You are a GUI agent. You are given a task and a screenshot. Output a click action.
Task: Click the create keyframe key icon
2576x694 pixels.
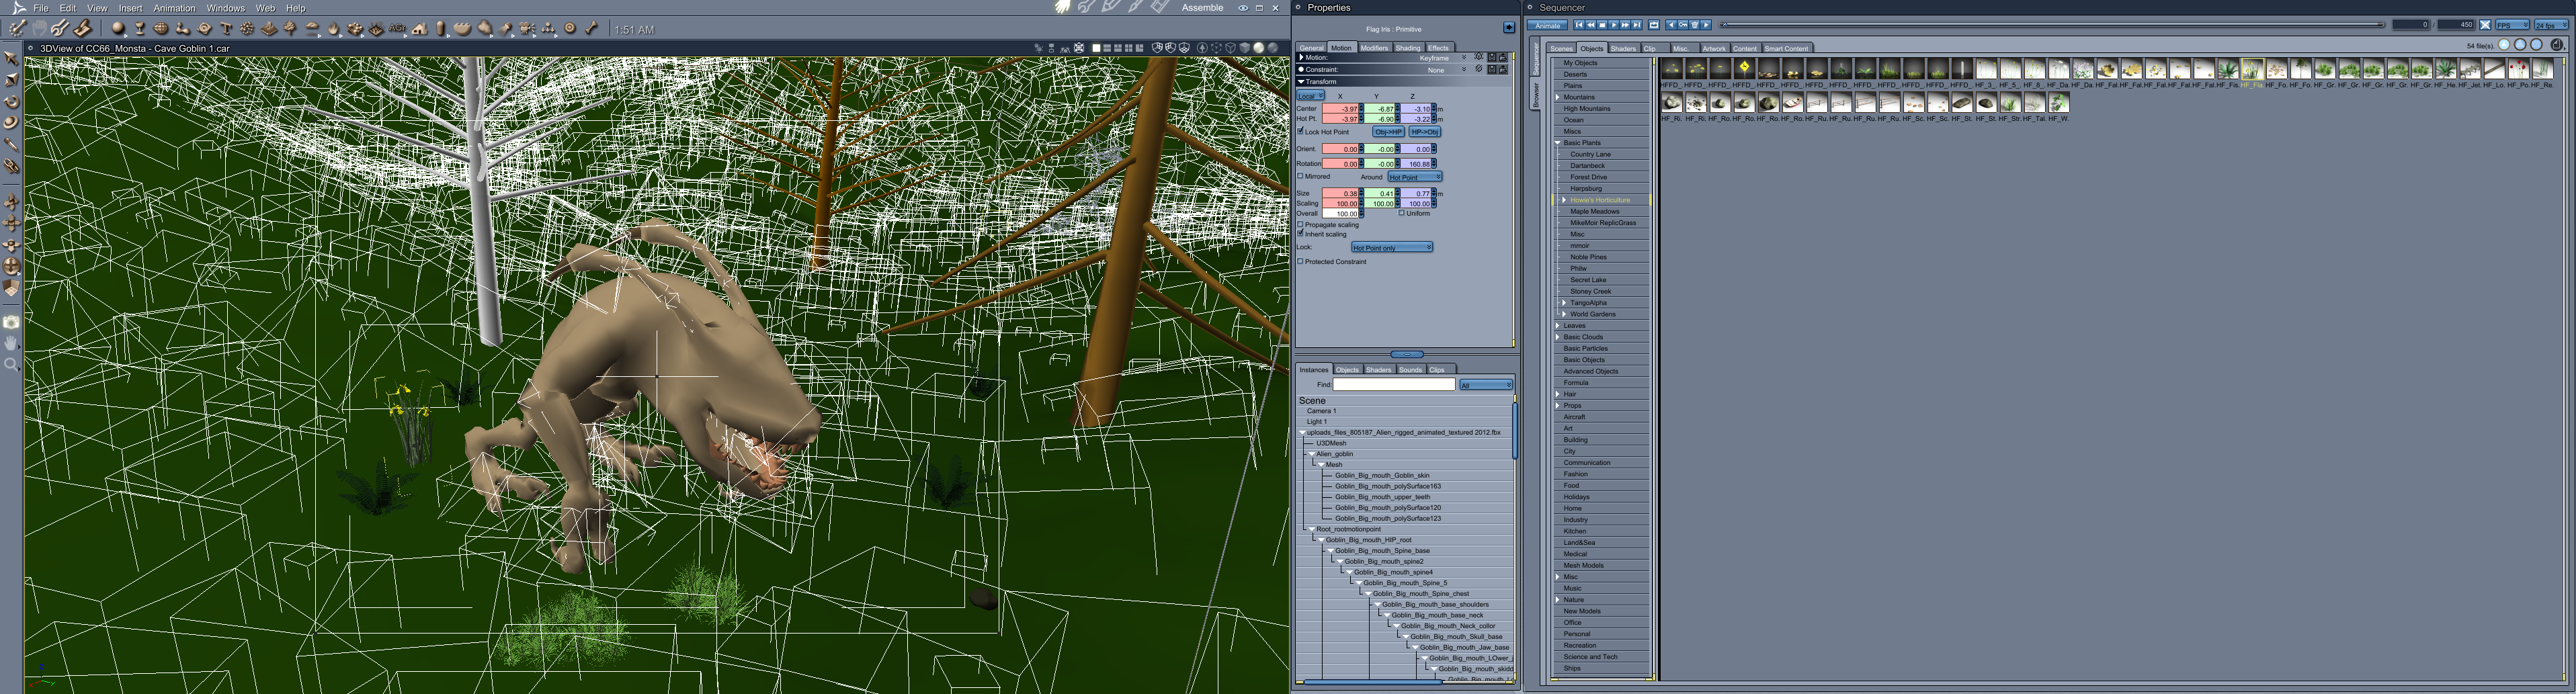[x=1682, y=25]
